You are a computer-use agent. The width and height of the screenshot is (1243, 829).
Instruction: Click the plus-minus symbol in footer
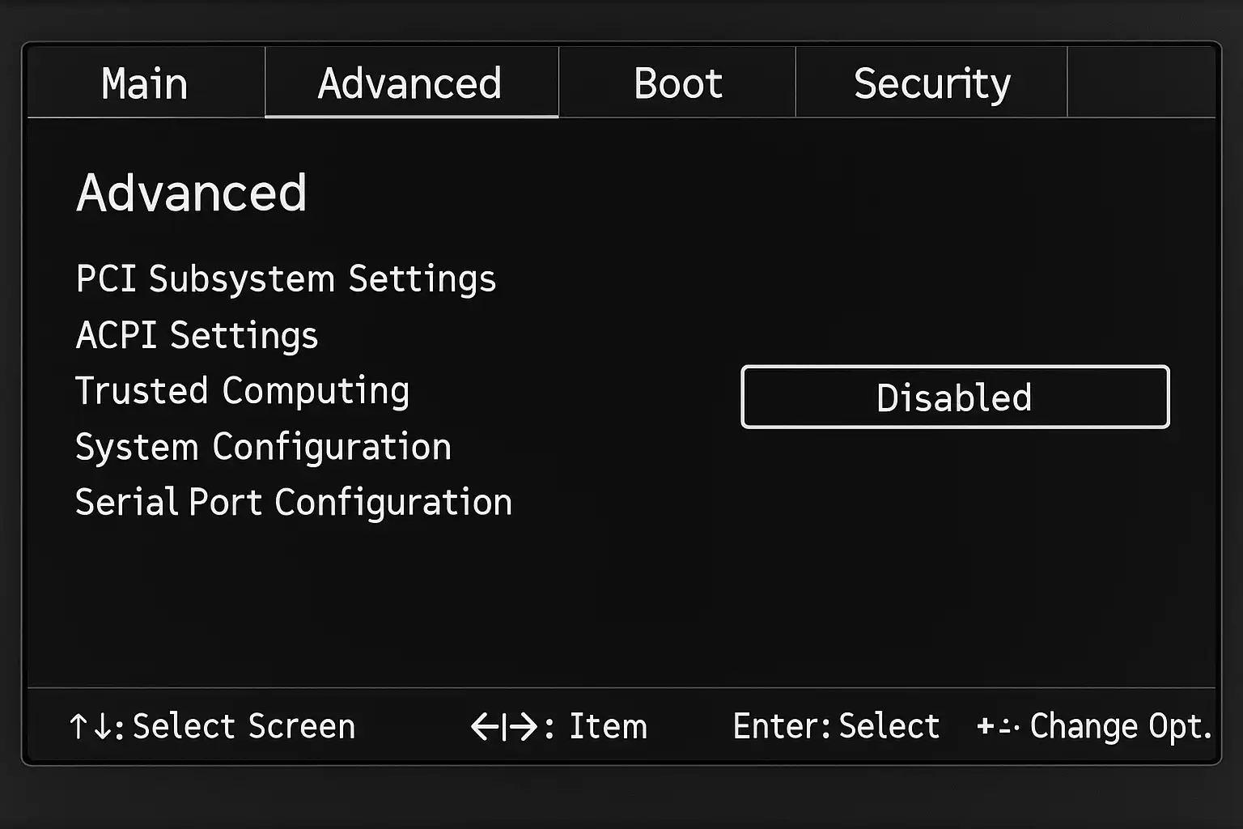tap(996, 726)
